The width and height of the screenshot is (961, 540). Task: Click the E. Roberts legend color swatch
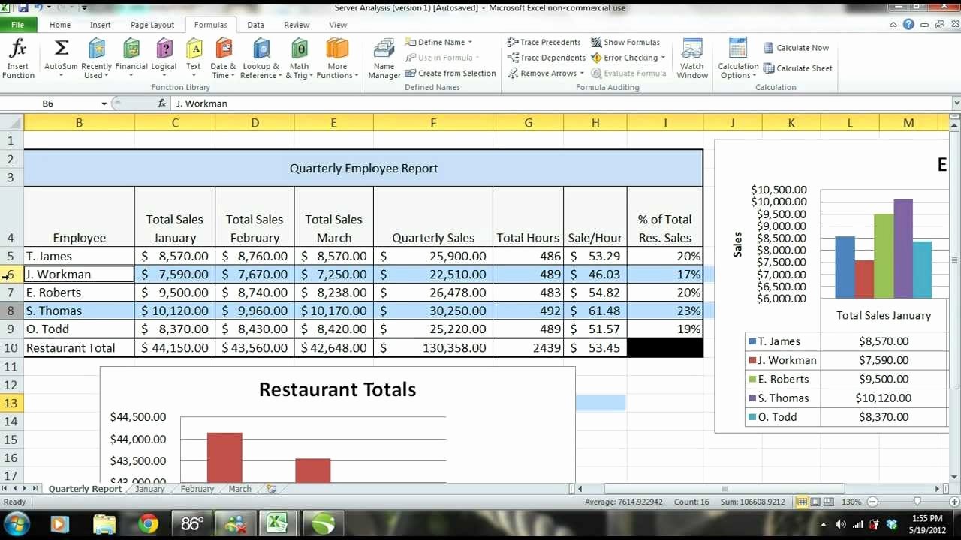coord(752,379)
